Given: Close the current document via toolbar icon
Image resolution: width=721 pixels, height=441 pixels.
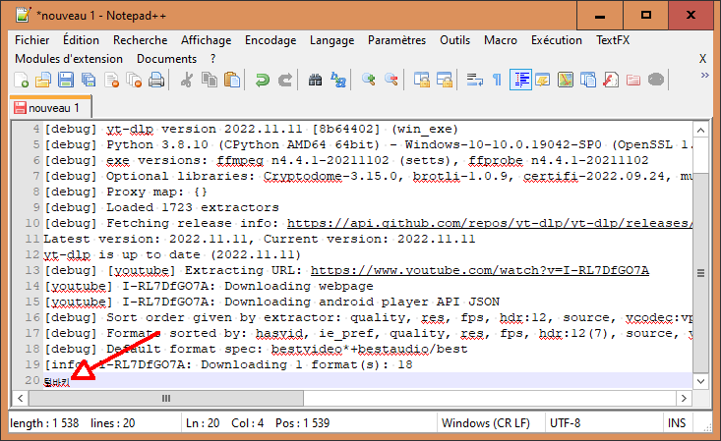Looking at the screenshot, I should coord(111,80).
